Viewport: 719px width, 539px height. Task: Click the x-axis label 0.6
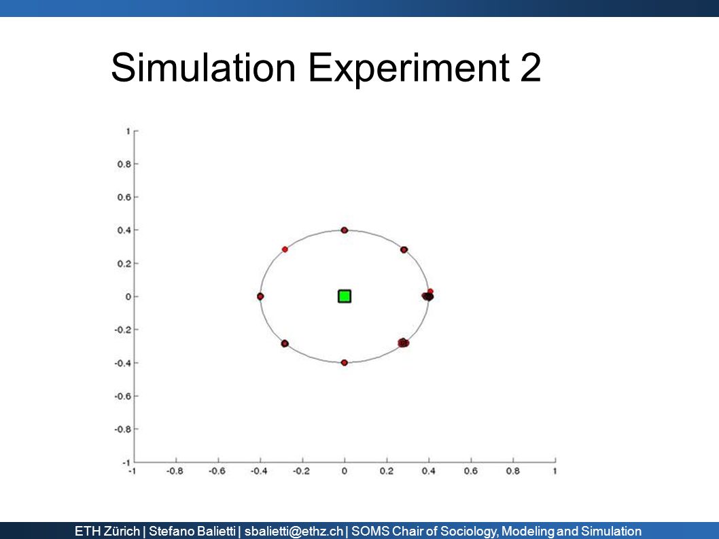pos(471,471)
